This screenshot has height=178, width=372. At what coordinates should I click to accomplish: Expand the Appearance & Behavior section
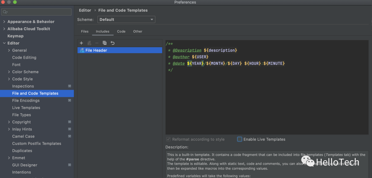[4, 22]
